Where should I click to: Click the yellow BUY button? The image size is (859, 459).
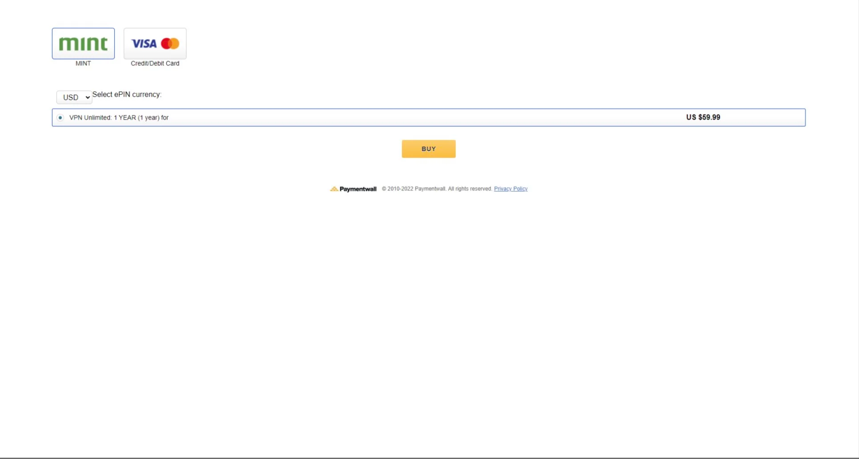pos(429,149)
